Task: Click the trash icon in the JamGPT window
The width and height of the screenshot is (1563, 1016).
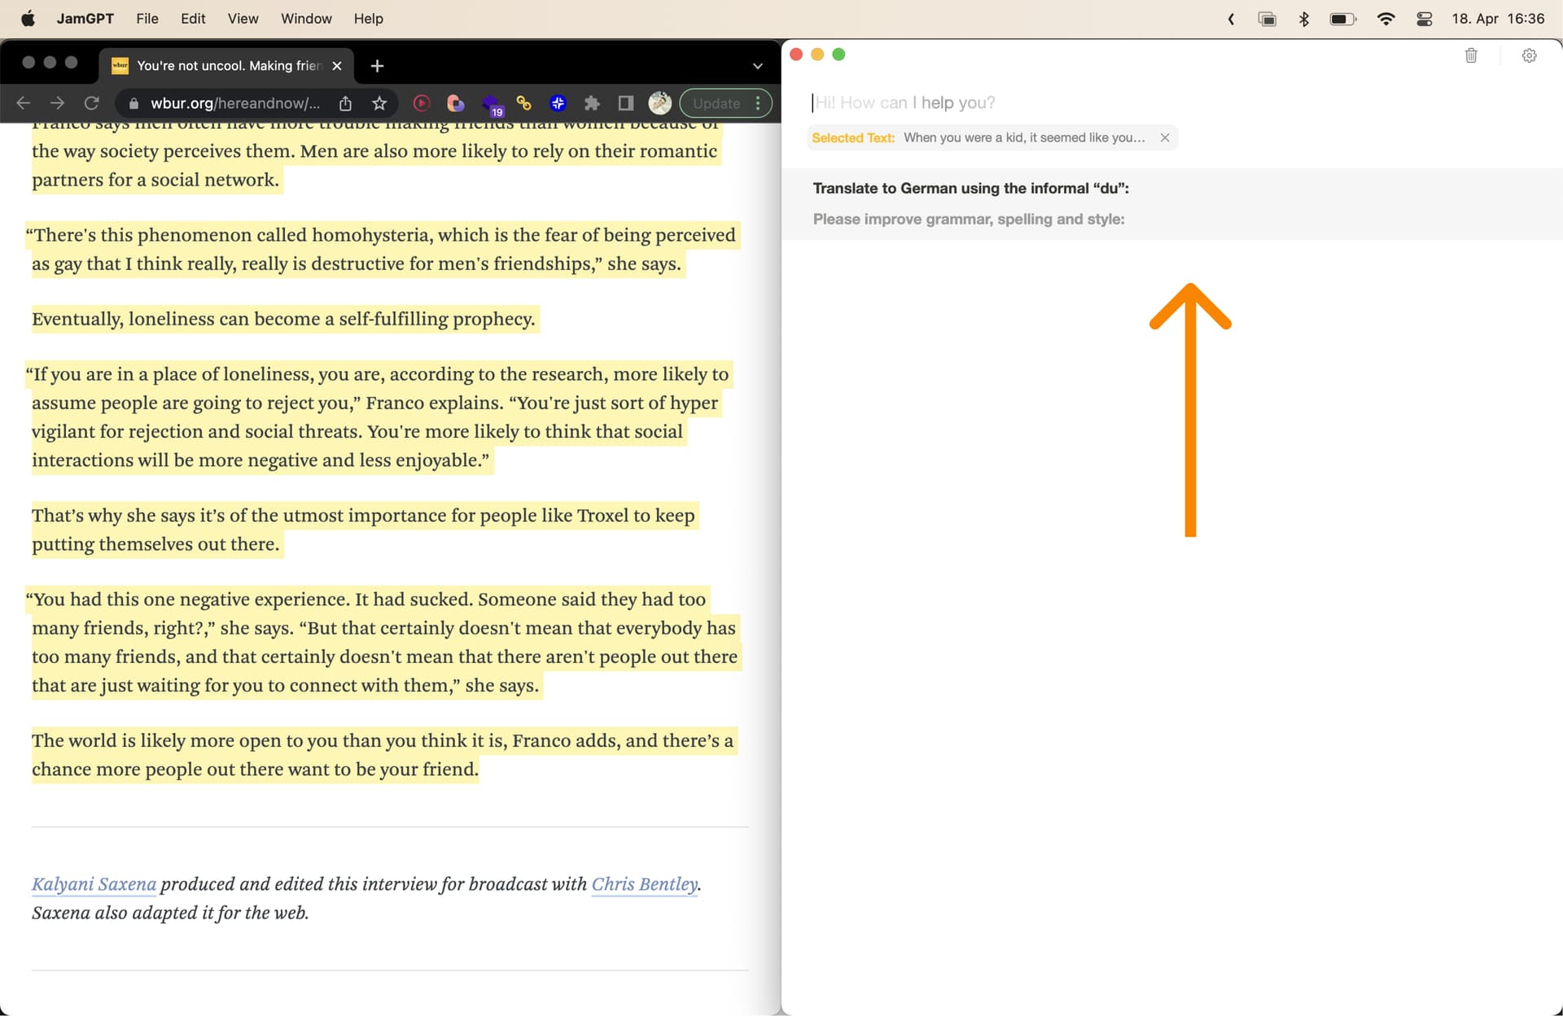Action: (1471, 55)
